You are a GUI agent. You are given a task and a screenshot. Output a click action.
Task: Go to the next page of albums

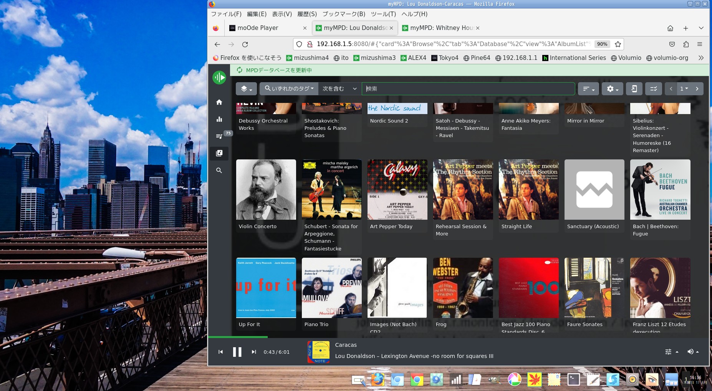[x=698, y=89]
